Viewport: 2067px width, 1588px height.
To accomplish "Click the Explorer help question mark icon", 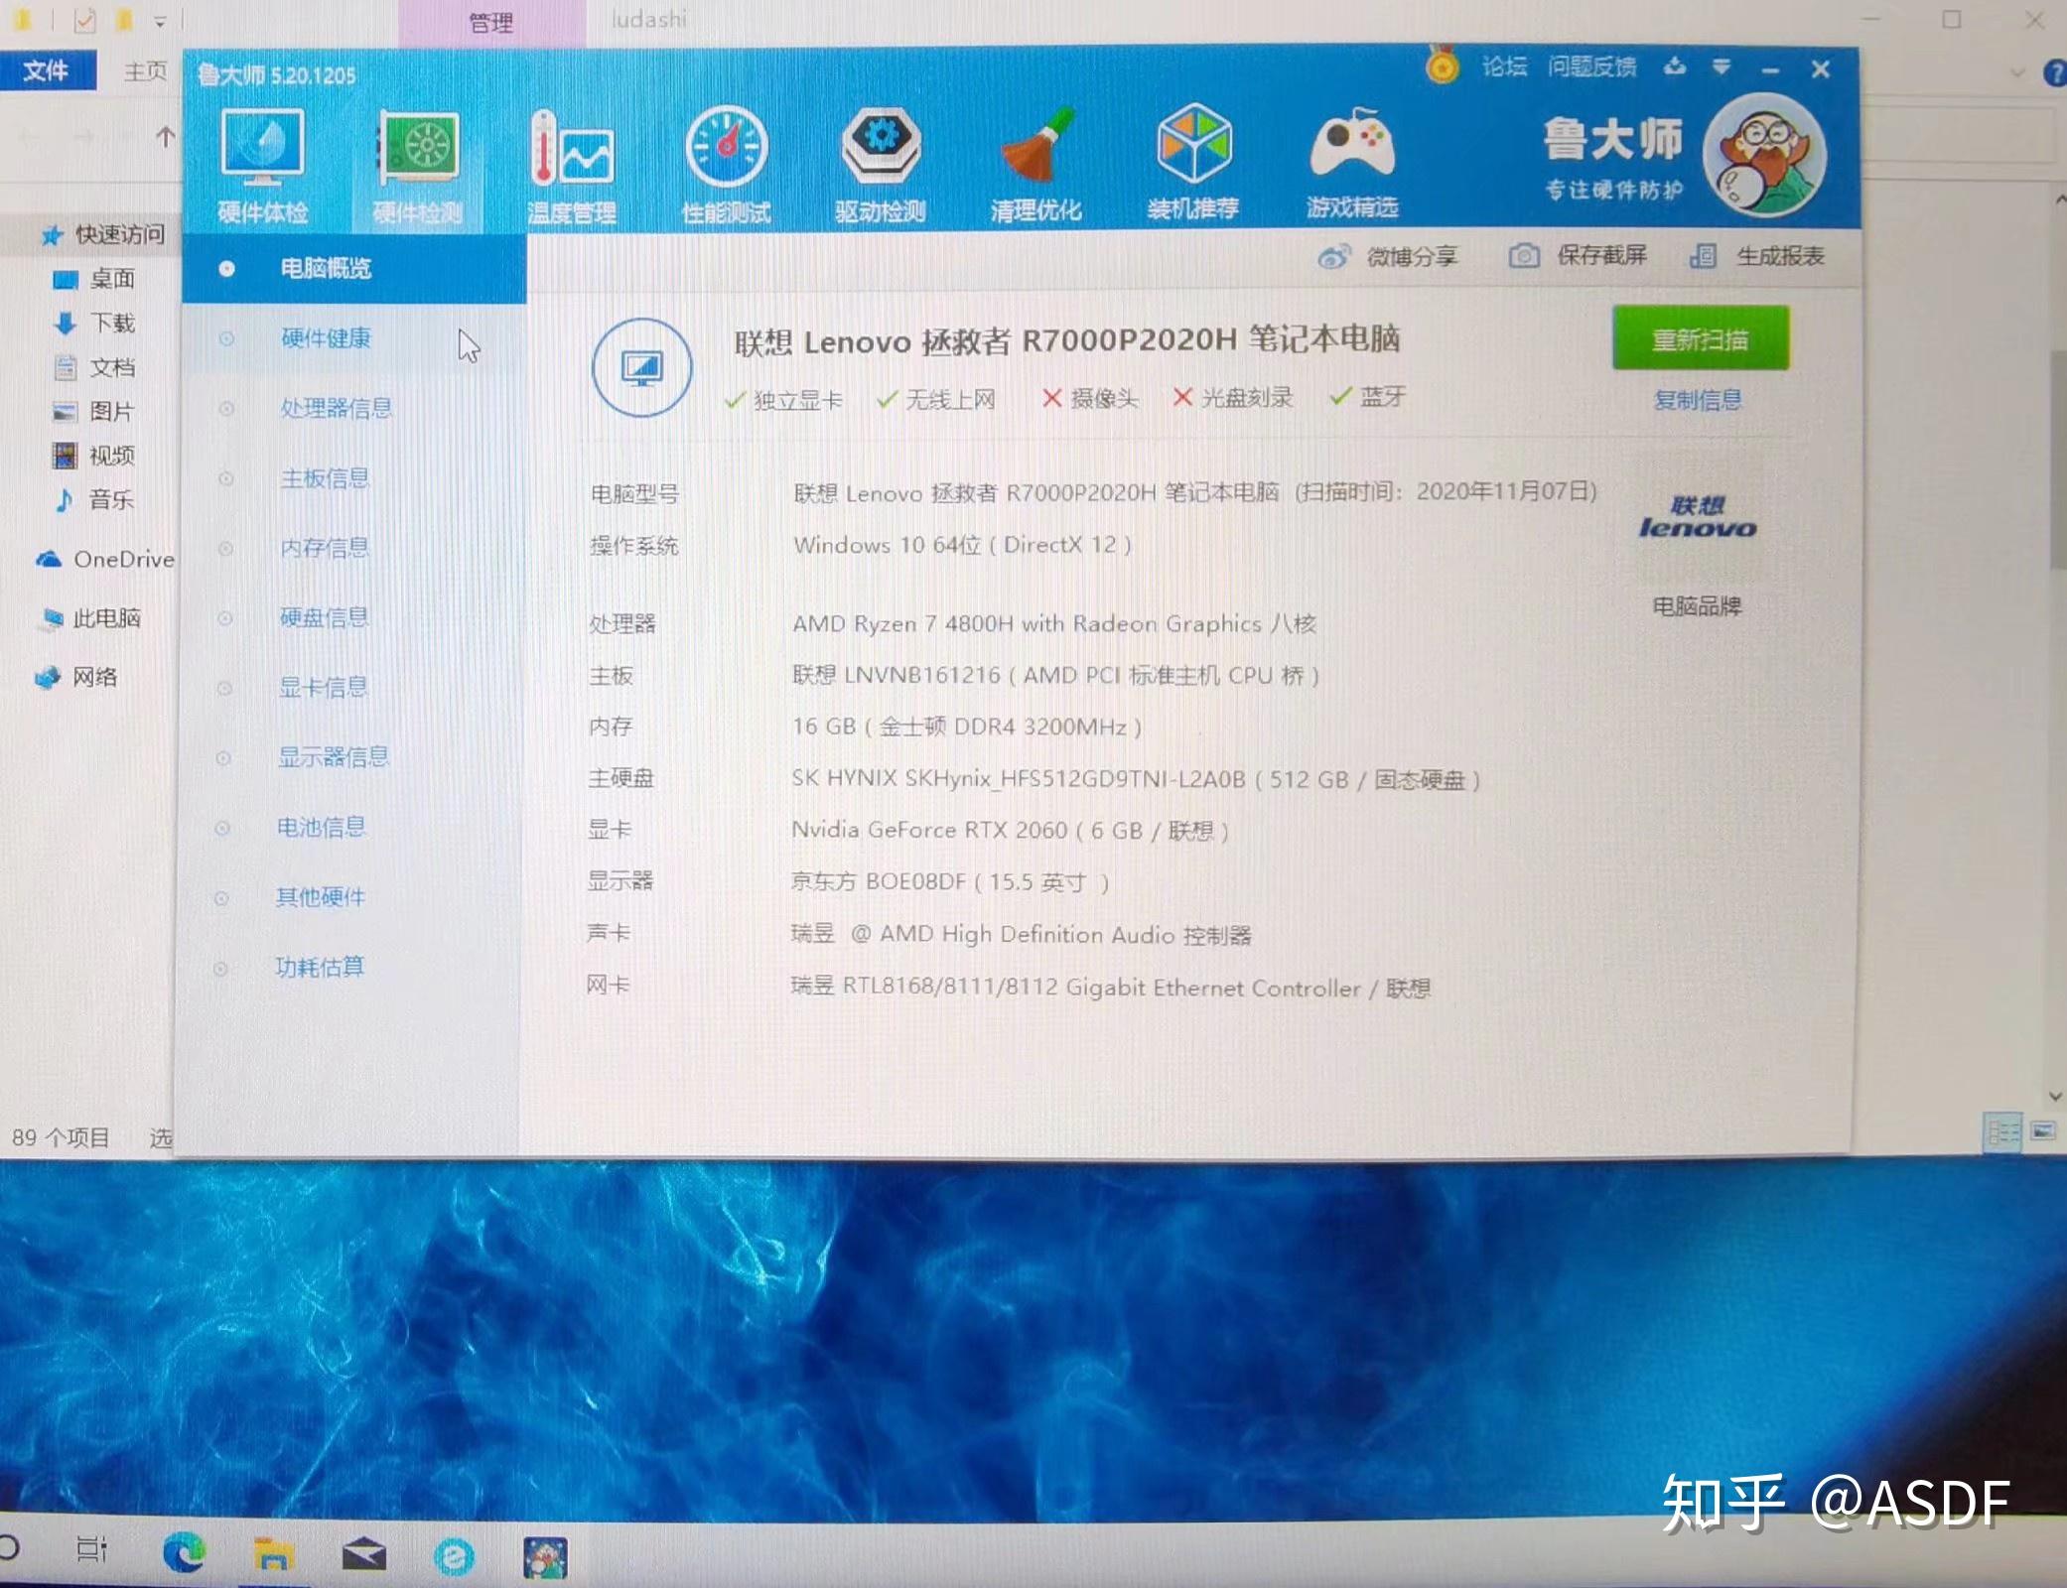I will coord(2055,73).
